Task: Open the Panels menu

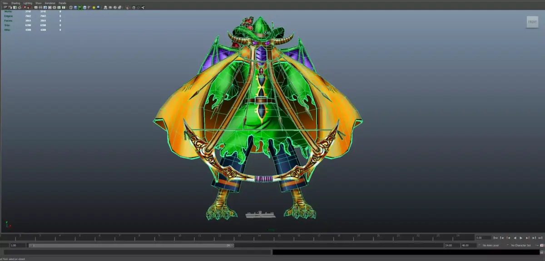Action: (62, 3)
